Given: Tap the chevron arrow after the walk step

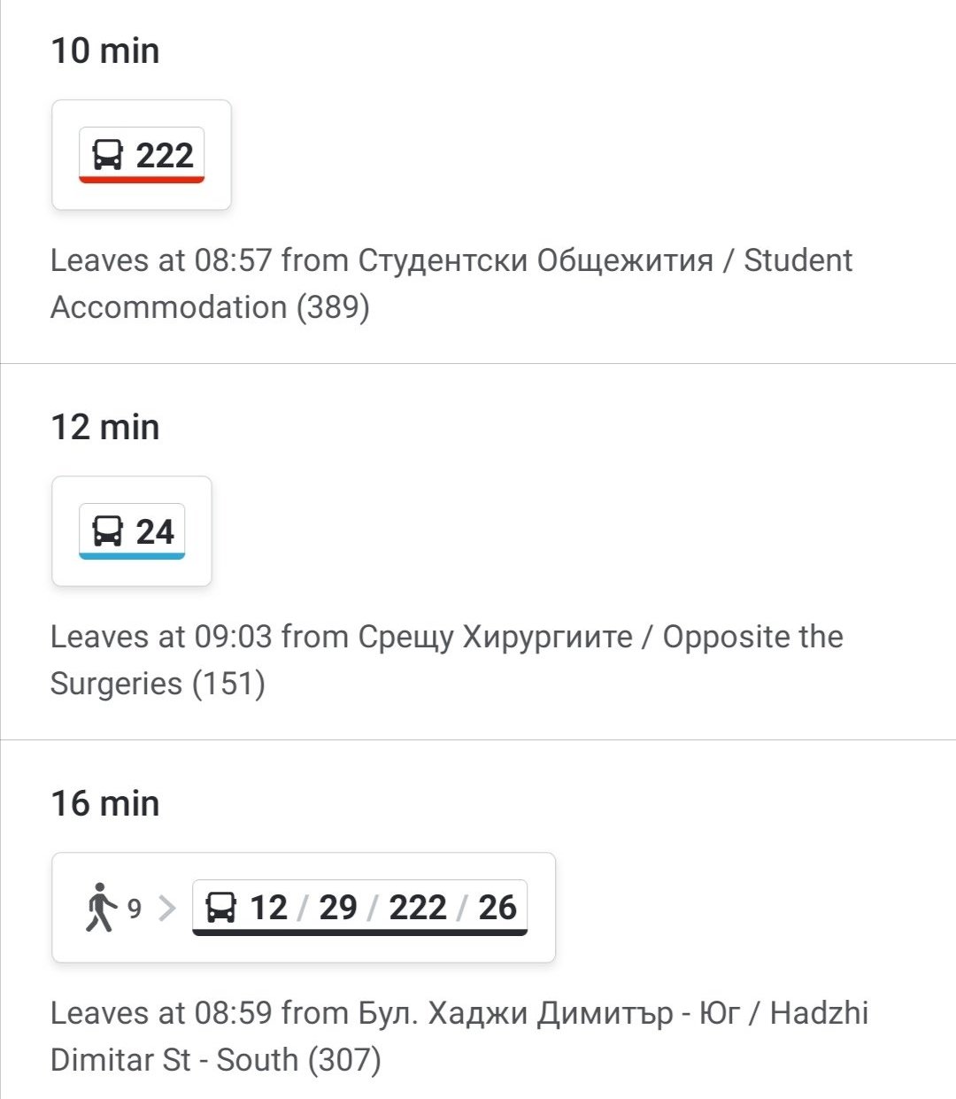Looking at the screenshot, I should [x=167, y=908].
